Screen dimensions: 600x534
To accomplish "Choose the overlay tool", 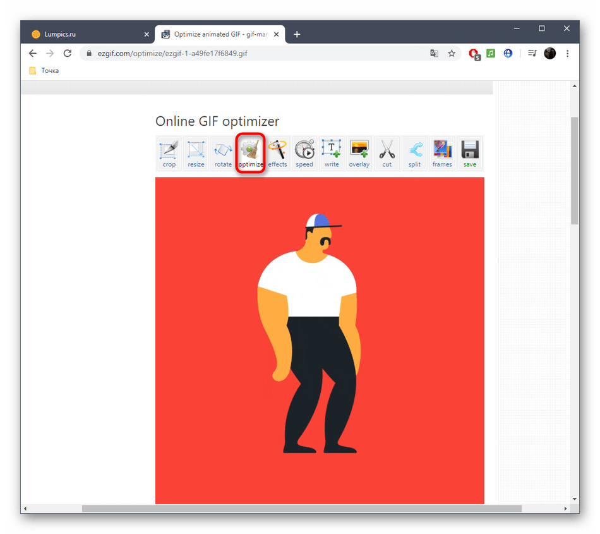I will [x=359, y=154].
